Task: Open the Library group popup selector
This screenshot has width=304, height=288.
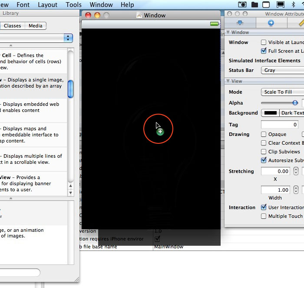Action: pos(36,38)
